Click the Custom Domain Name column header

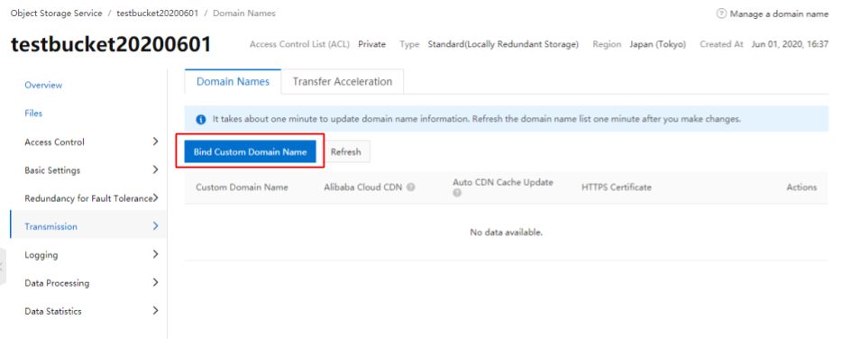[x=242, y=187]
